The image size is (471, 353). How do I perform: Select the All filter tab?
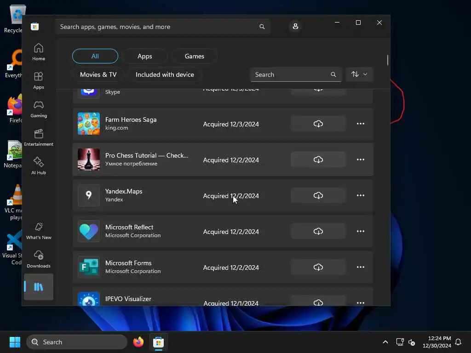pos(95,56)
